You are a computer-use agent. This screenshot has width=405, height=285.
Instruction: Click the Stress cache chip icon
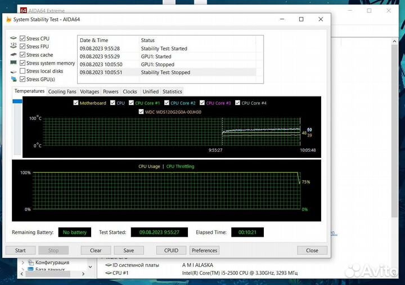click(13, 55)
